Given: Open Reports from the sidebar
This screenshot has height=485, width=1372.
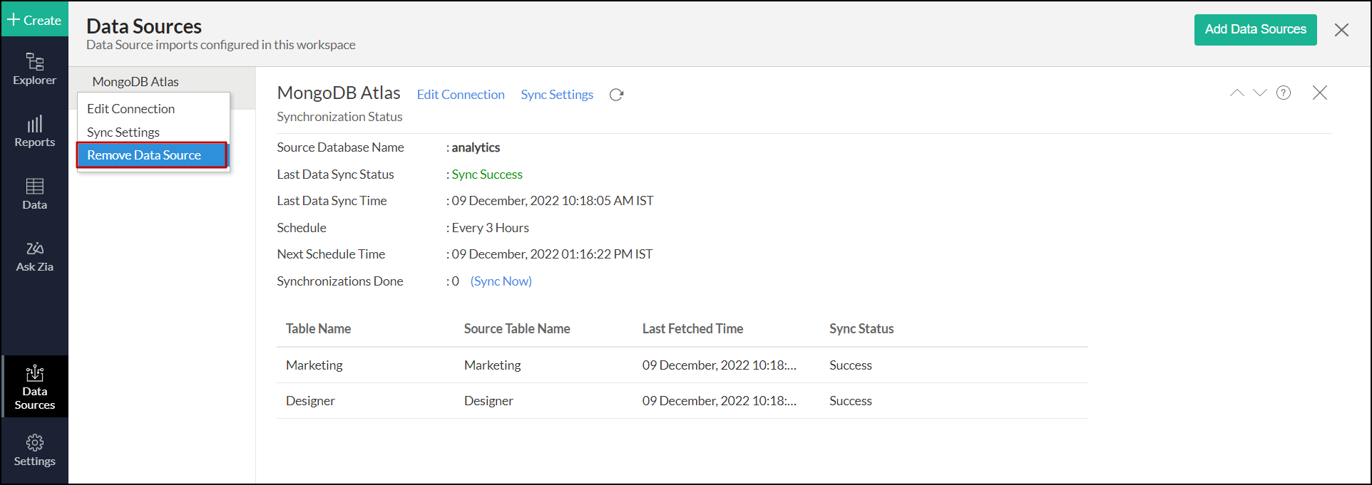Looking at the screenshot, I should [x=34, y=132].
